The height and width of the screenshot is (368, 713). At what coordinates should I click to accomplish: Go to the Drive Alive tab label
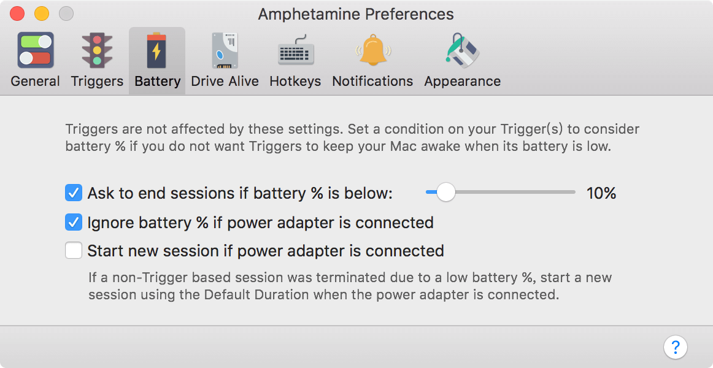[x=225, y=82]
